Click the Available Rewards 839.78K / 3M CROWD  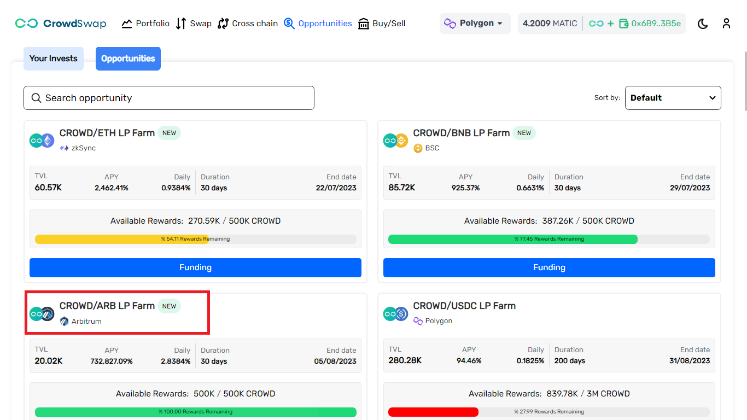[549, 394]
